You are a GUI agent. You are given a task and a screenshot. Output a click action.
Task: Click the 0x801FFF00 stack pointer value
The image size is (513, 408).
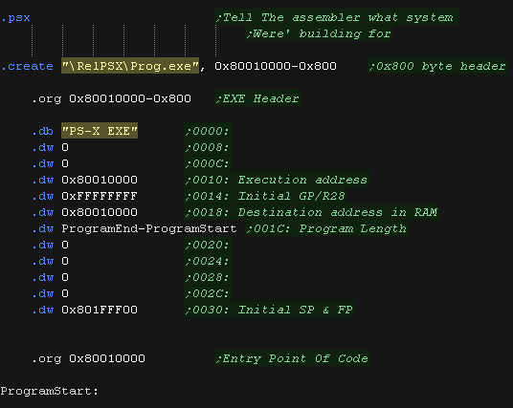point(100,310)
